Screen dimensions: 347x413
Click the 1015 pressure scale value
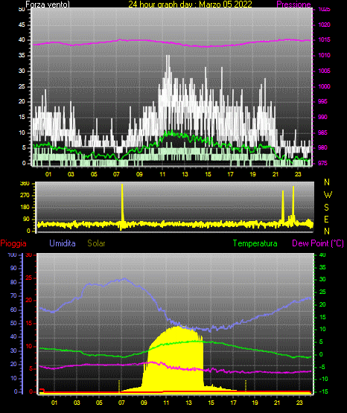(x=324, y=39)
